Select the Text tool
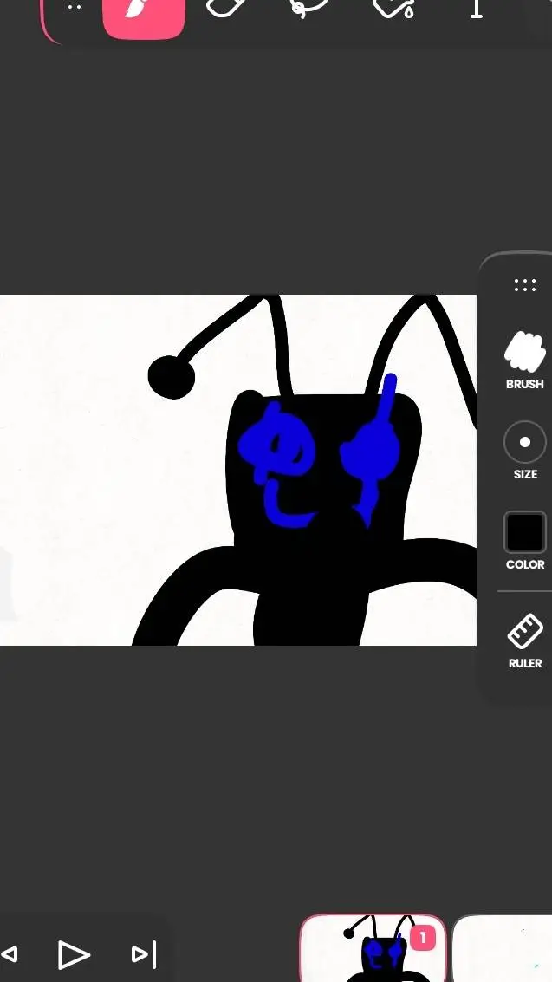This screenshot has width=552, height=982. [x=476, y=9]
